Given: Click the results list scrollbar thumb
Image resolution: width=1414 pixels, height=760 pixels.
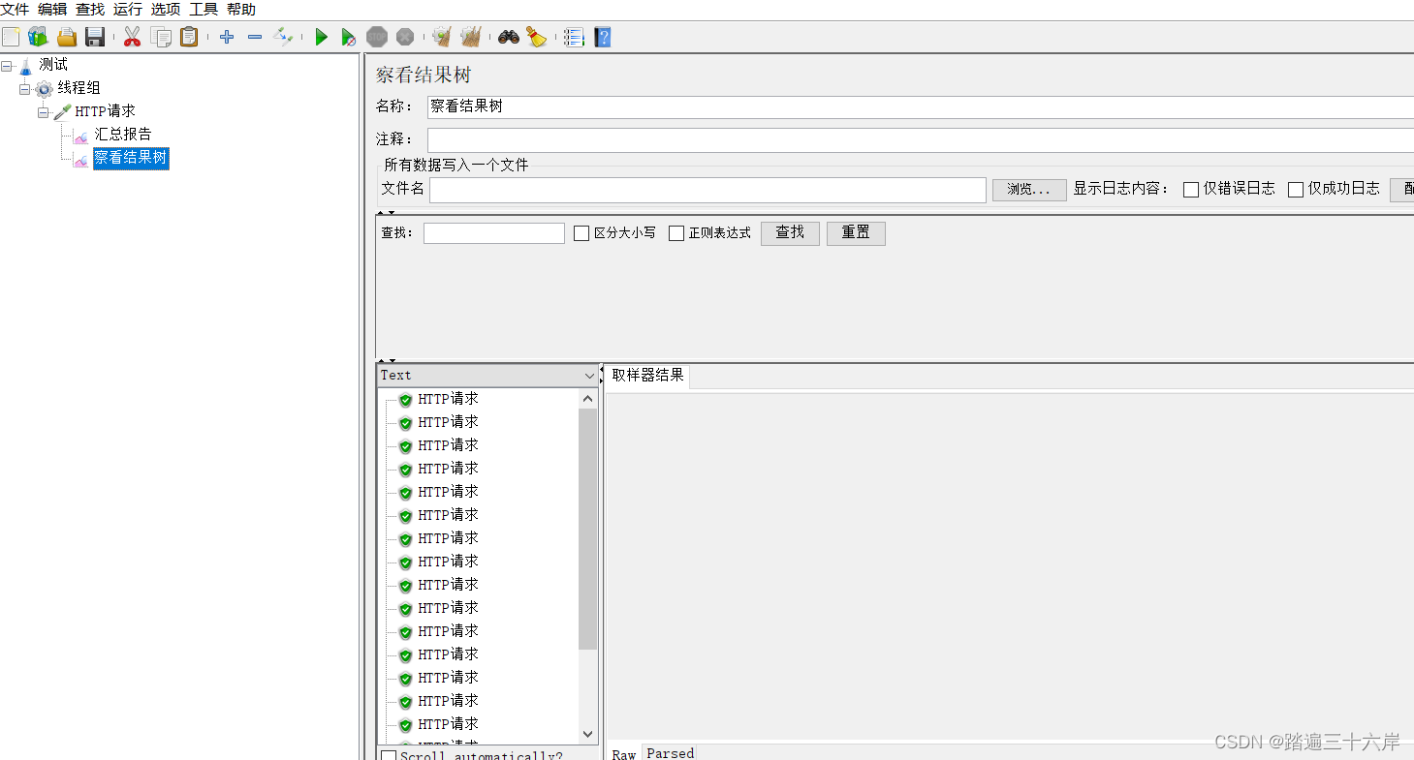Looking at the screenshot, I should pos(588,529).
